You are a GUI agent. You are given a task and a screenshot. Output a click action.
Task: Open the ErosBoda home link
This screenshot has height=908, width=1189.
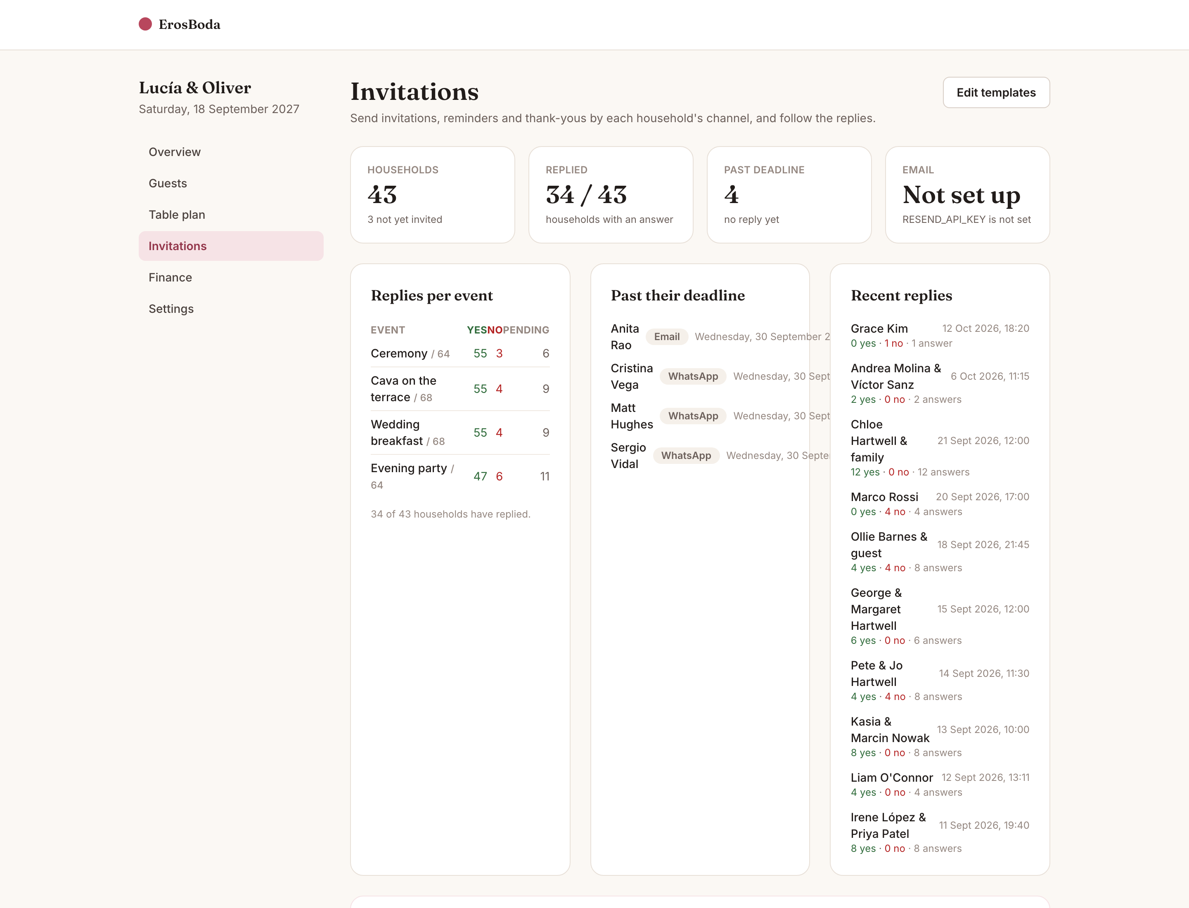click(180, 24)
